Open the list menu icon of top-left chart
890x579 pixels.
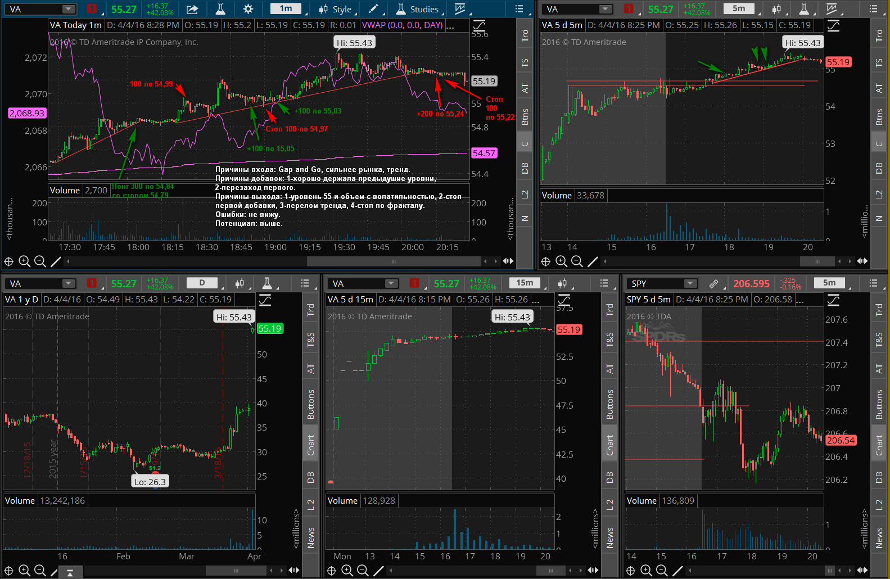coord(519,9)
